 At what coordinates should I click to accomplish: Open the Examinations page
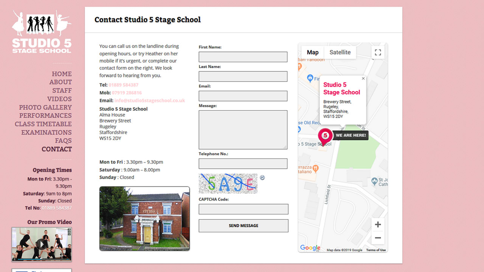[x=47, y=132]
